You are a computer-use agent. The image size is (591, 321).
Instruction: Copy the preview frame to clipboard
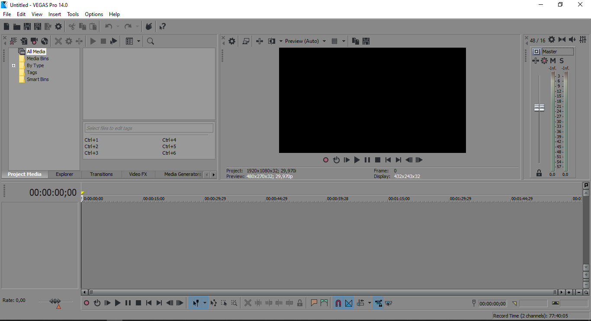355,41
